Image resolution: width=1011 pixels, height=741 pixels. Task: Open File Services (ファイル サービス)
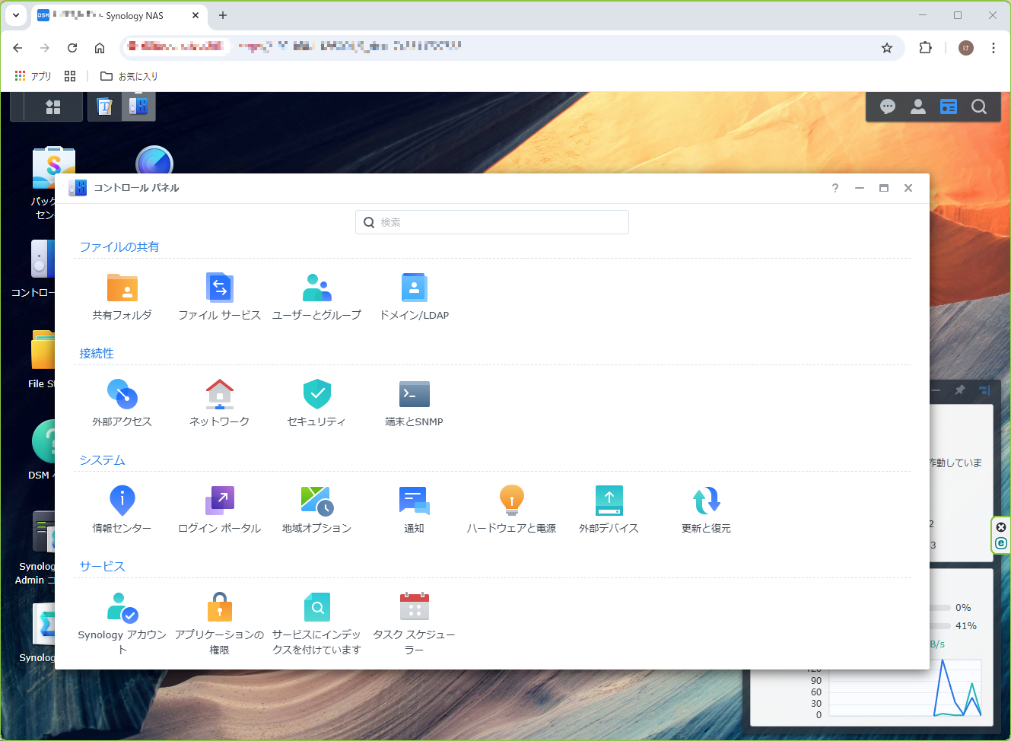click(219, 297)
